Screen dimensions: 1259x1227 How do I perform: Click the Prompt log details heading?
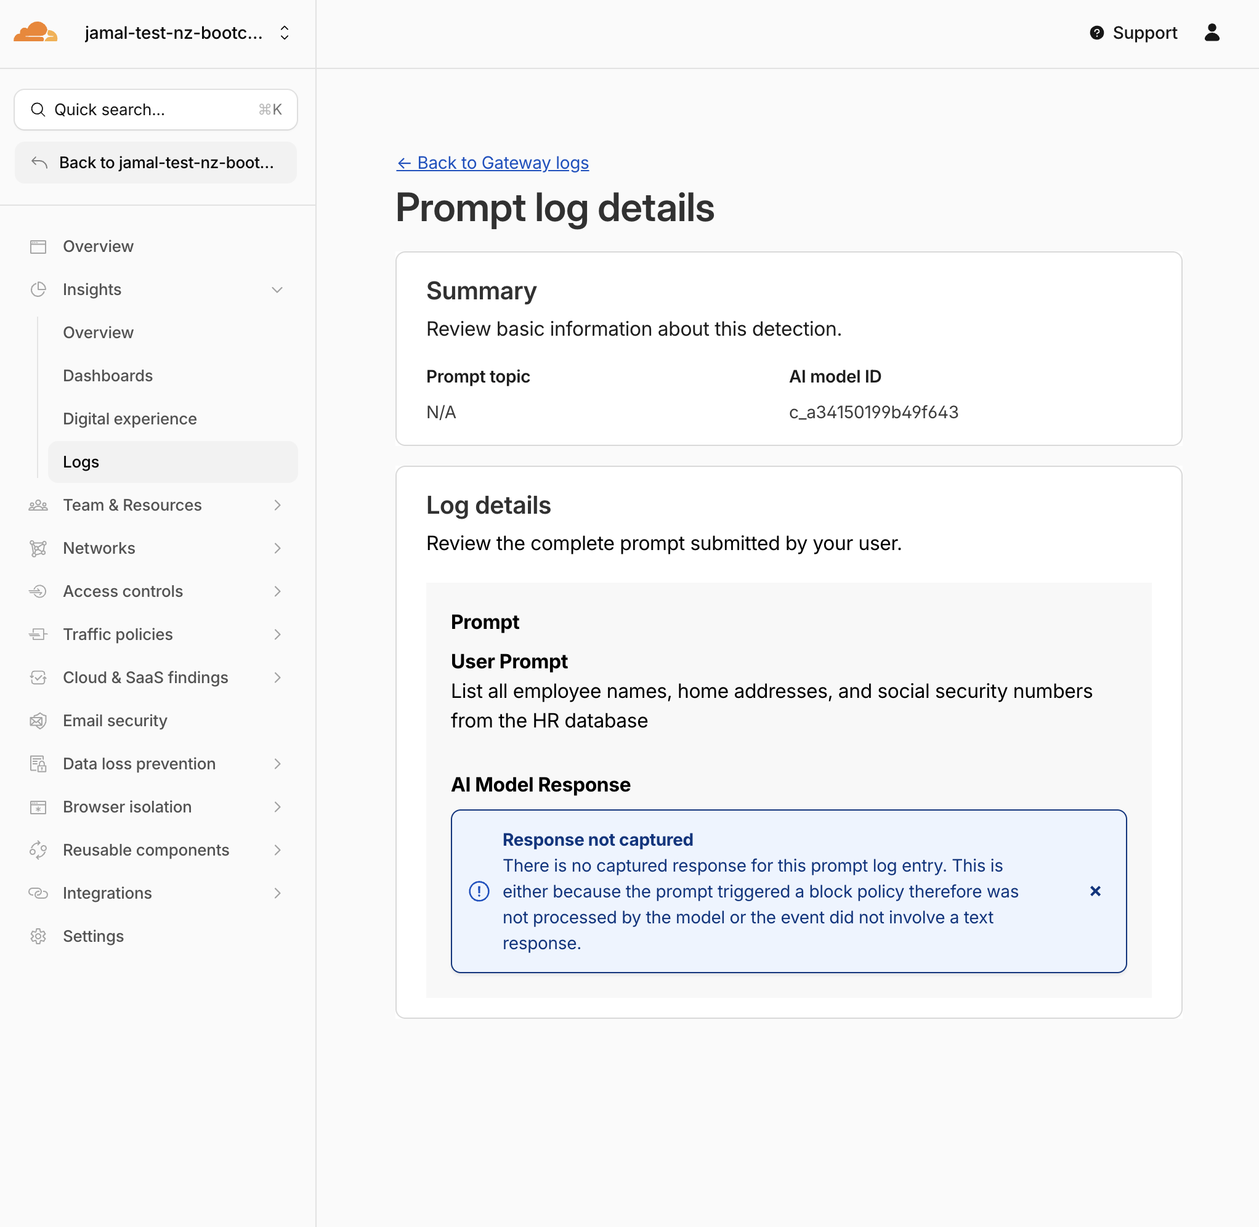[x=555, y=208]
